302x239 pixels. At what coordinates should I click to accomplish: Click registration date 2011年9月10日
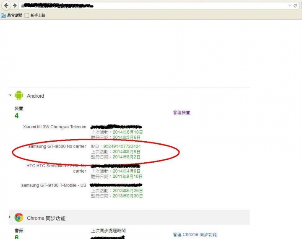(128, 177)
